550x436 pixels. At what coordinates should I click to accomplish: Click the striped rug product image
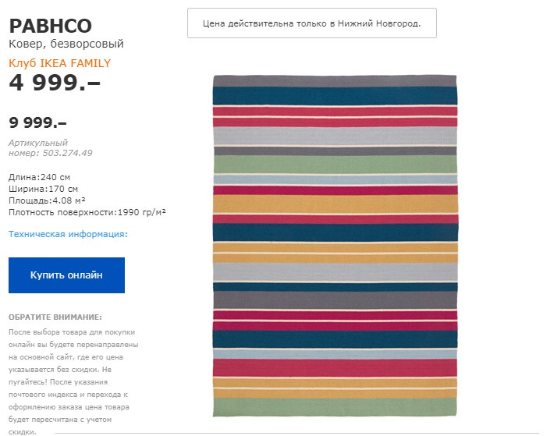pos(335,246)
